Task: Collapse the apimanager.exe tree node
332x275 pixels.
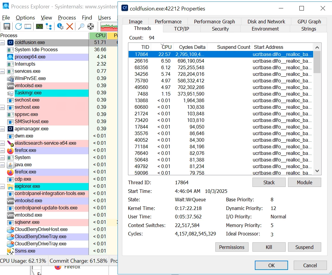Action: (x=2, y=129)
